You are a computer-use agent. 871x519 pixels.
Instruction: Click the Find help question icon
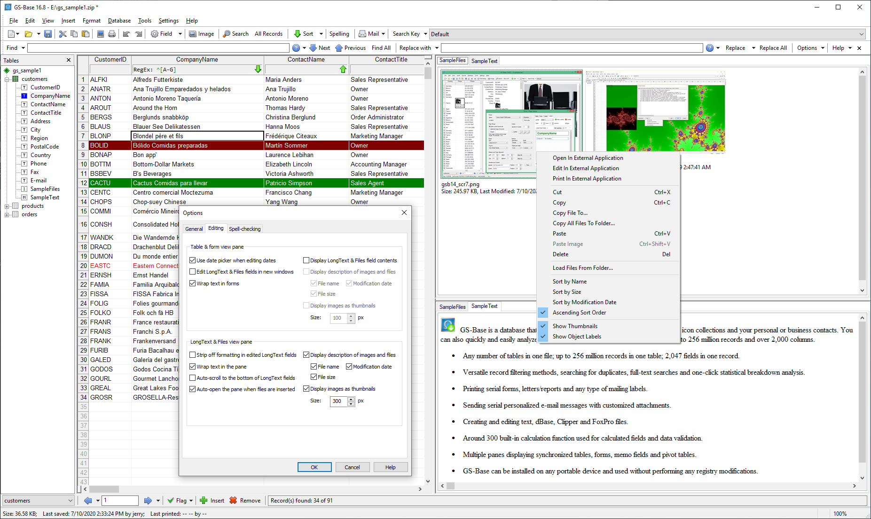pos(296,48)
